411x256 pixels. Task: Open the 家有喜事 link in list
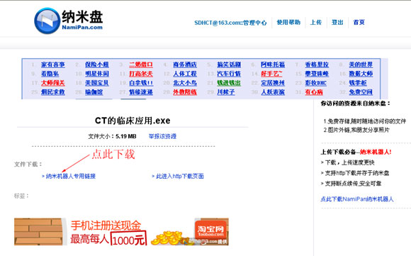[x=53, y=65]
